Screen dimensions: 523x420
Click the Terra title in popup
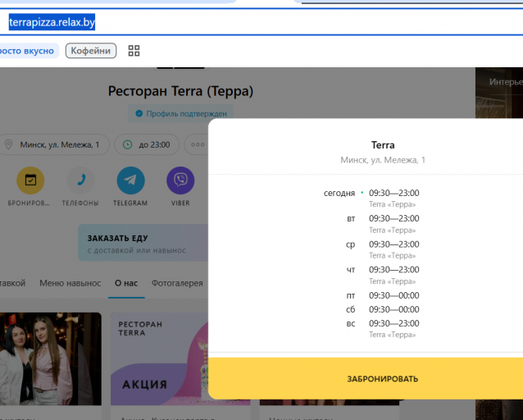point(383,145)
